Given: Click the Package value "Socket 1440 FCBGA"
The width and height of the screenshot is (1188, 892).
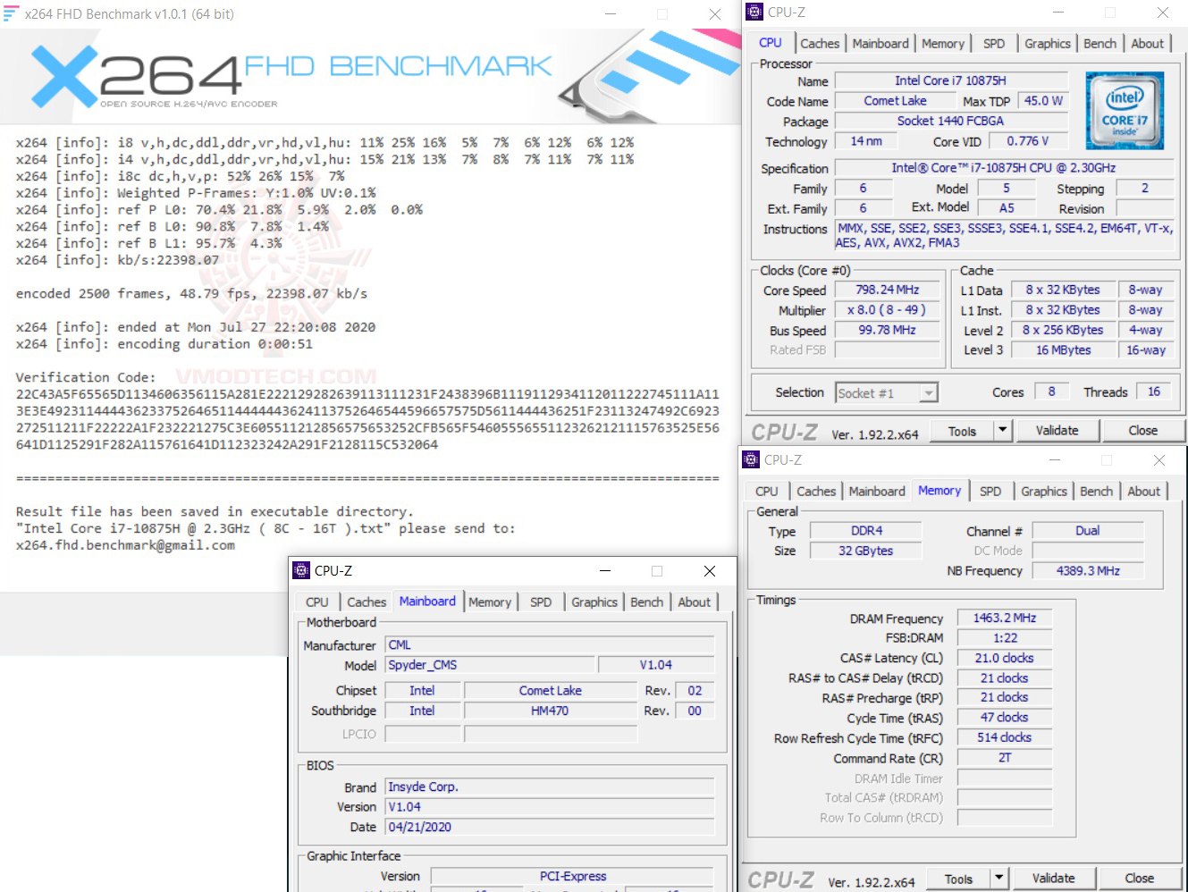Looking at the screenshot, I should [x=950, y=121].
